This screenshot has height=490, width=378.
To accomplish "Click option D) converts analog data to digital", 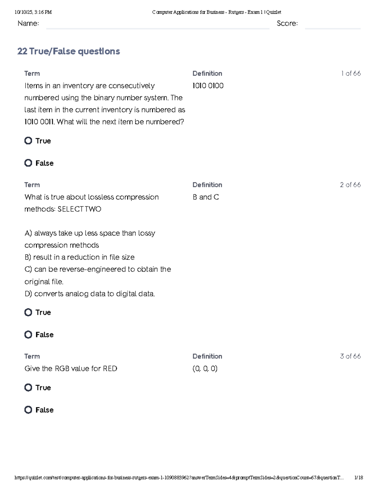I will [90, 294].
